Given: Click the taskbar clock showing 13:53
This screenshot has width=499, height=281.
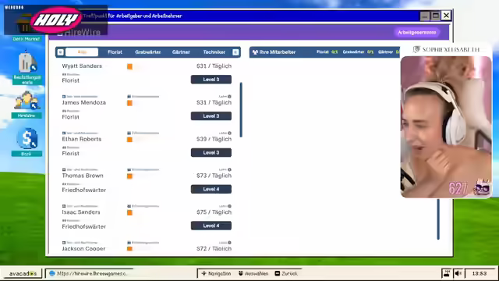Looking at the screenshot, I should (480, 273).
